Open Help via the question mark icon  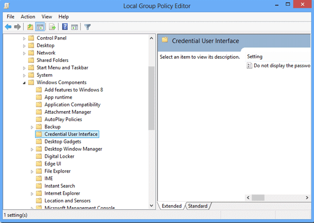tap(65, 26)
